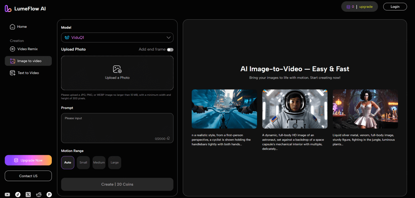This screenshot has height=198, width=415.
Task: Expand the model list chevron arrow
Action: (x=169, y=38)
